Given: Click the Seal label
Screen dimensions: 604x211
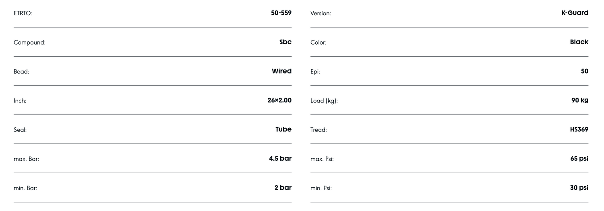Looking at the screenshot, I should (20, 130).
